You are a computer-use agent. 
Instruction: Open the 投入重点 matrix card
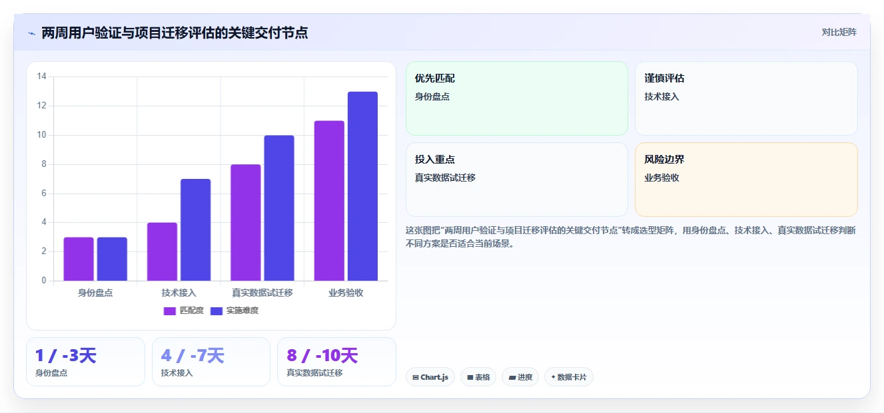(517, 180)
